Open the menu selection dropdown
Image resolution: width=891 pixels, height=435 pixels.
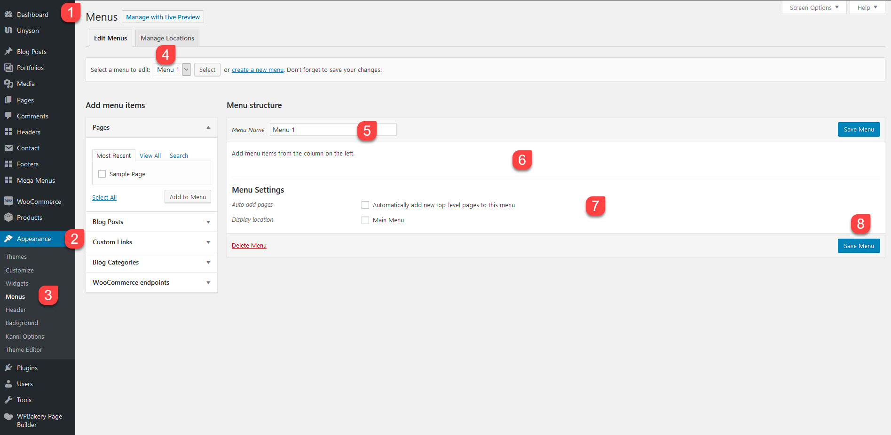pyautogui.click(x=172, y=70)
